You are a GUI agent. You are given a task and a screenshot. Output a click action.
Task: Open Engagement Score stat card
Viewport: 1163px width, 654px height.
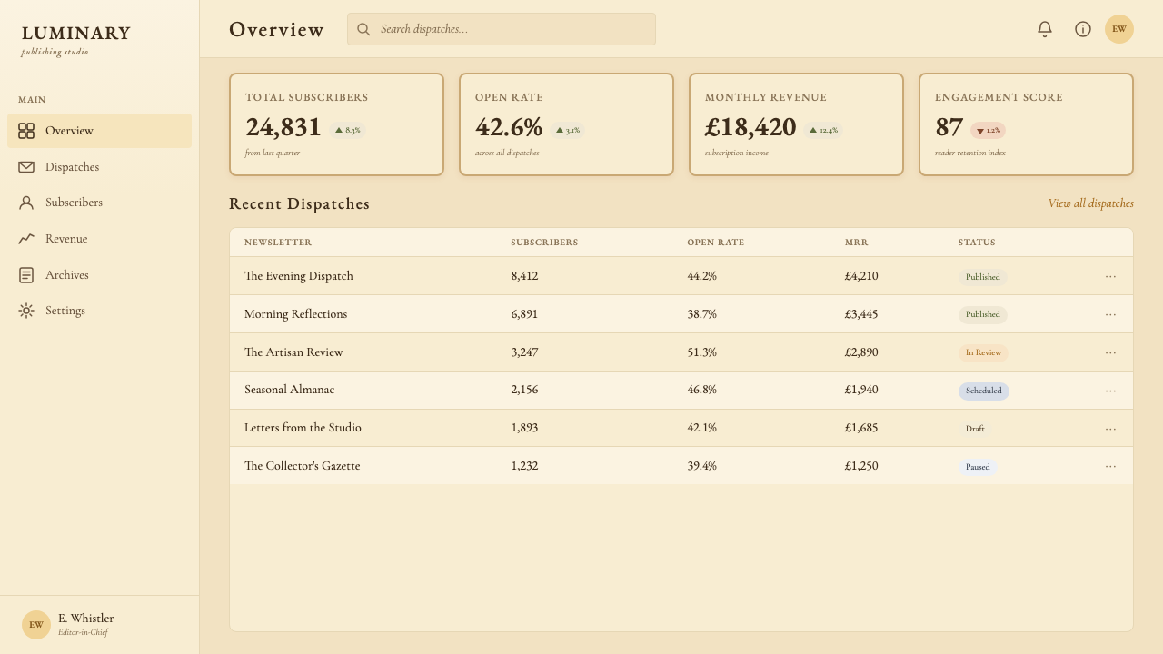(1026, 124)
